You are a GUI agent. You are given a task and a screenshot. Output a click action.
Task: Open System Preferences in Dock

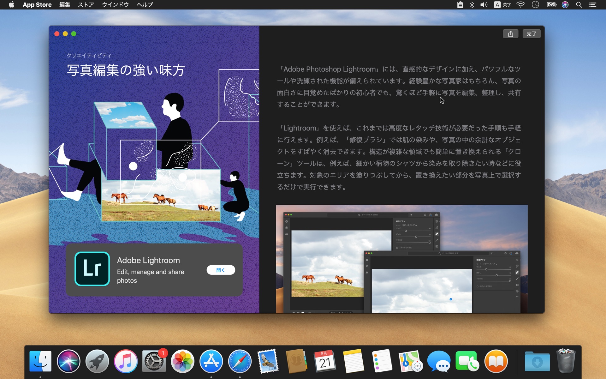click(x=154, y=361)
